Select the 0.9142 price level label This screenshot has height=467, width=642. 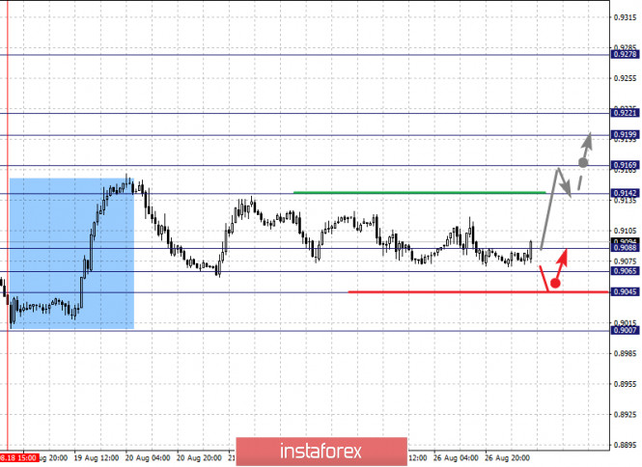tap(625, 193)
